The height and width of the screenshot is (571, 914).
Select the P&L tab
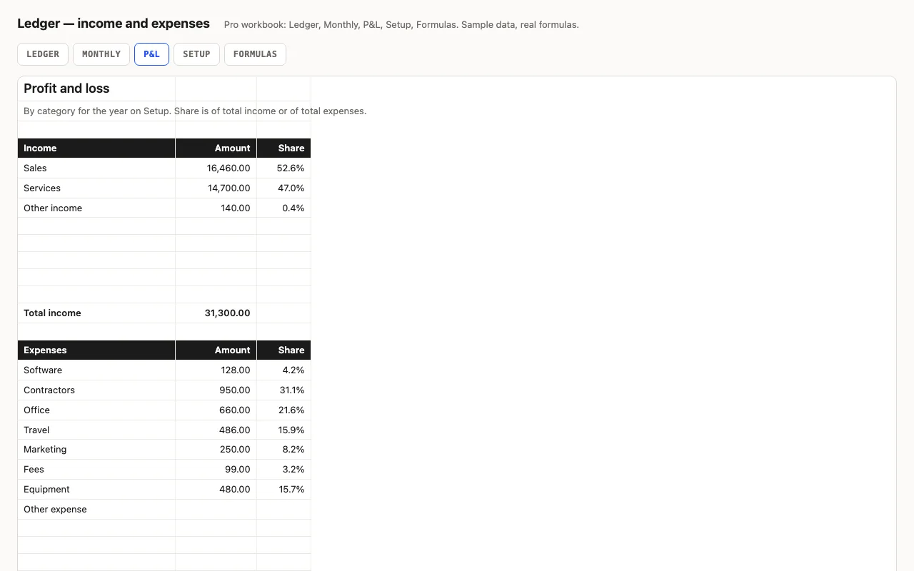pos(151,54)
